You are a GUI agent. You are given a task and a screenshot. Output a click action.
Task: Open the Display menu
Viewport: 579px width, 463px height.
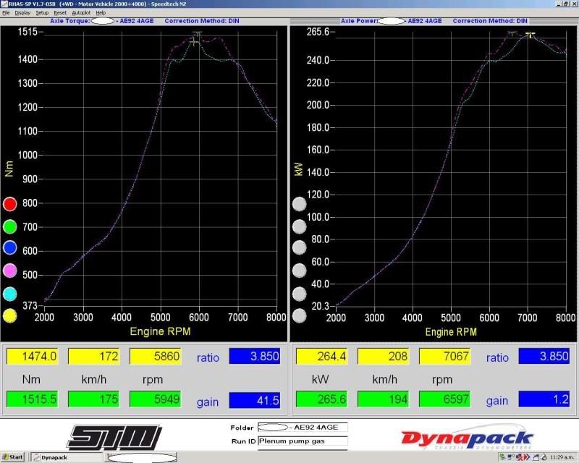click(x=22, y=12)
